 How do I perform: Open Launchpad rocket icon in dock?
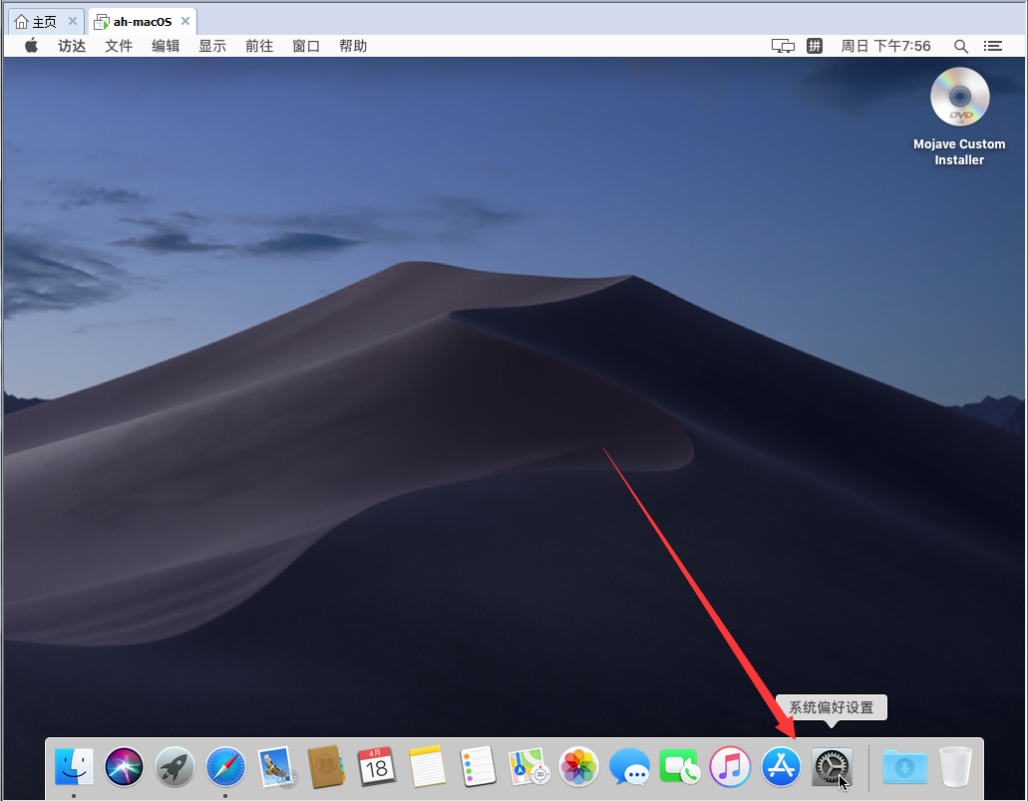[x=174, y=767]
